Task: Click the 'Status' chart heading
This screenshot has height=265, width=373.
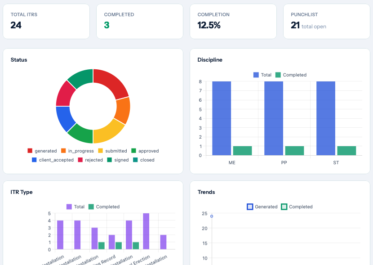Action: tap(19, 60)
